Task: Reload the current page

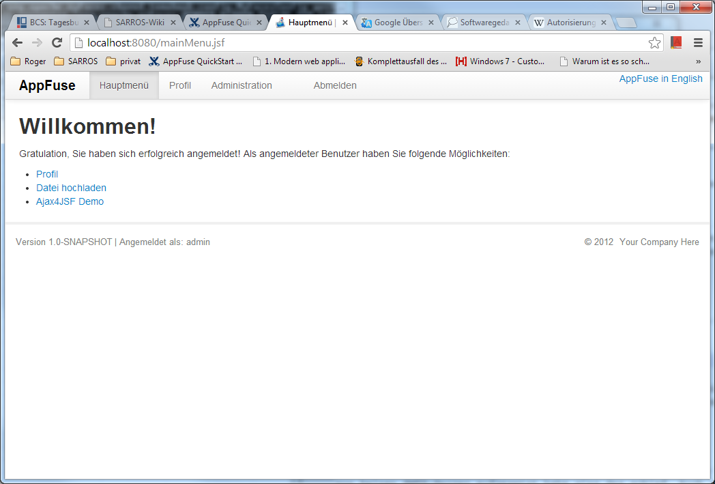Action: tap(57, 42)
